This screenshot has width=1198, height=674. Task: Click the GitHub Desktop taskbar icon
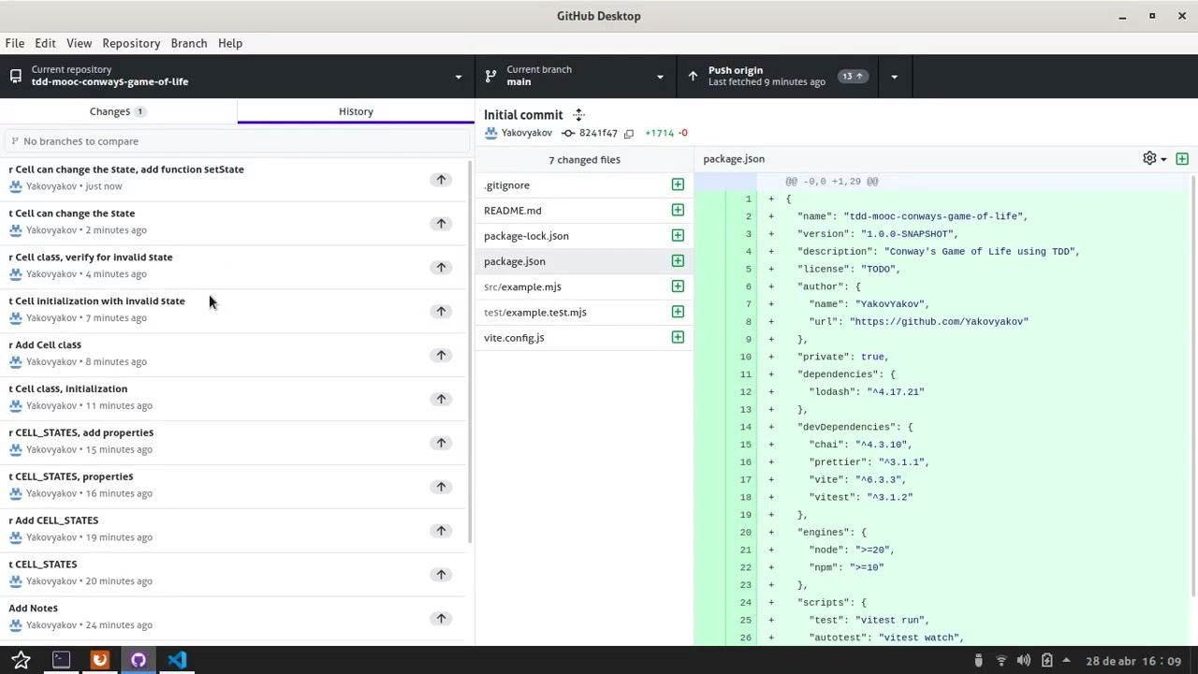click(139, 660)
